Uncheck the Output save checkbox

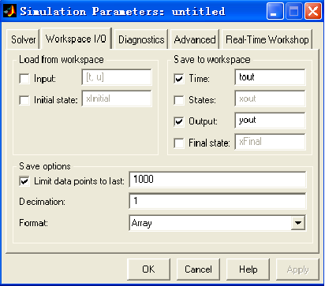click(x=179, y=121)
